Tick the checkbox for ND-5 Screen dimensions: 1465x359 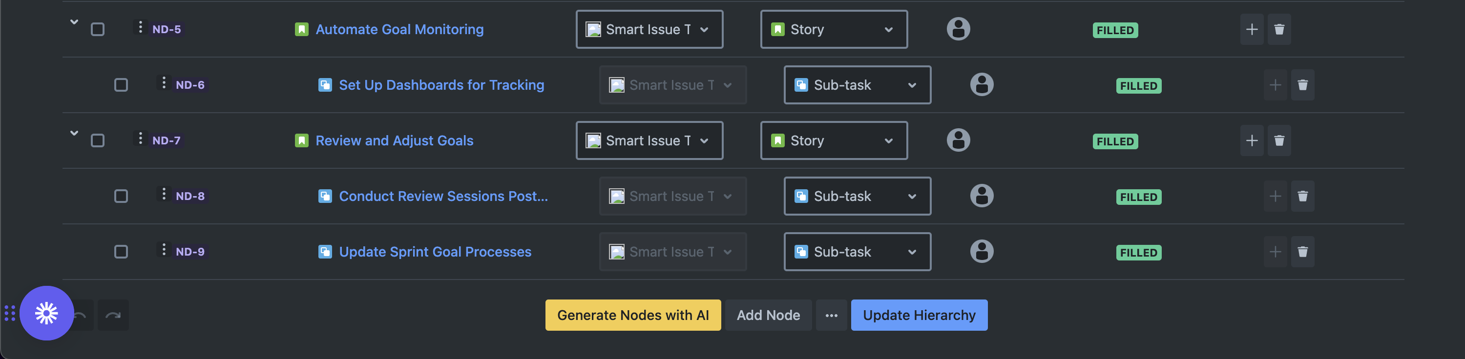pyautogui.click(x=98, y=30)
